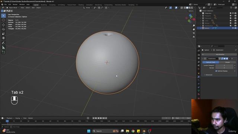The height and width of the screenshot is (134, 238).
Task: Select the Move tool
Action: 3,25
